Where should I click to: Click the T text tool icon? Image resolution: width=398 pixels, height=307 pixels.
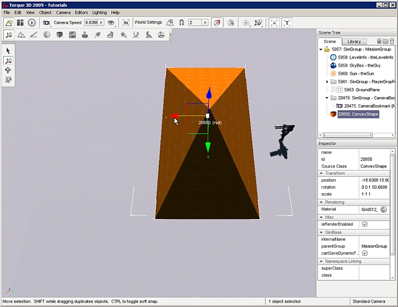click(x=287, y=22)
